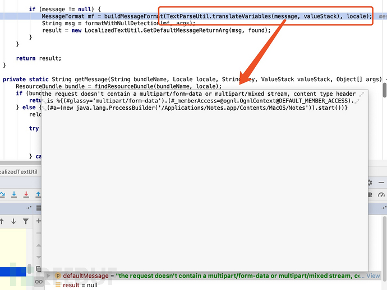Move watch up with triangle icon
Image resolution: width=387 pixels, height=290 pixels.
(x=39, y=245)
